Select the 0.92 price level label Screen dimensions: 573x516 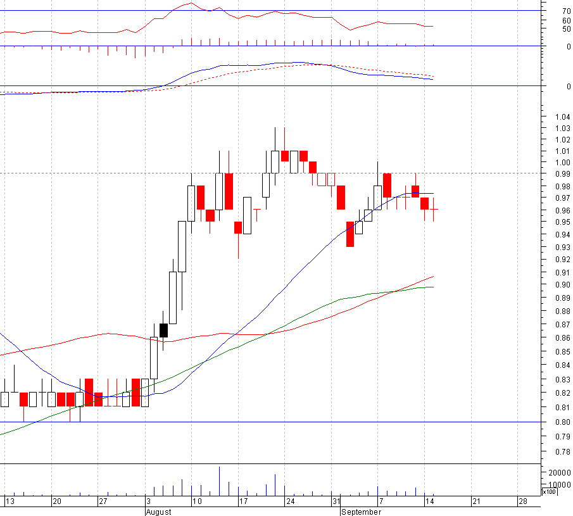tap(562, 260)
